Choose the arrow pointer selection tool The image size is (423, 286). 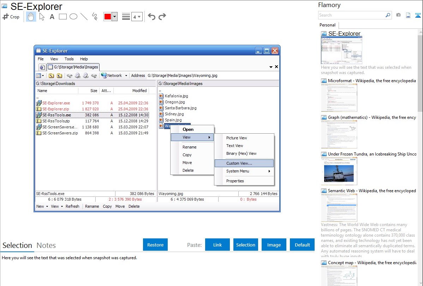pos(42,17)
